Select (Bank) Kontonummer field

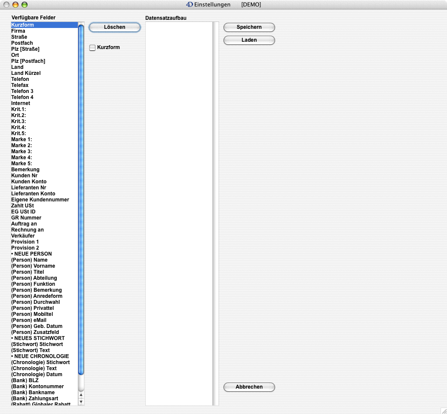37,386
